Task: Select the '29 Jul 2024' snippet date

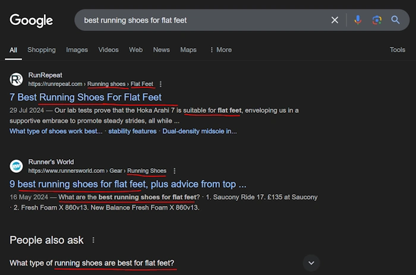Action: (27, 110)
